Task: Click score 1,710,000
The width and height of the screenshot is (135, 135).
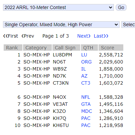Action: click(111, 76)
